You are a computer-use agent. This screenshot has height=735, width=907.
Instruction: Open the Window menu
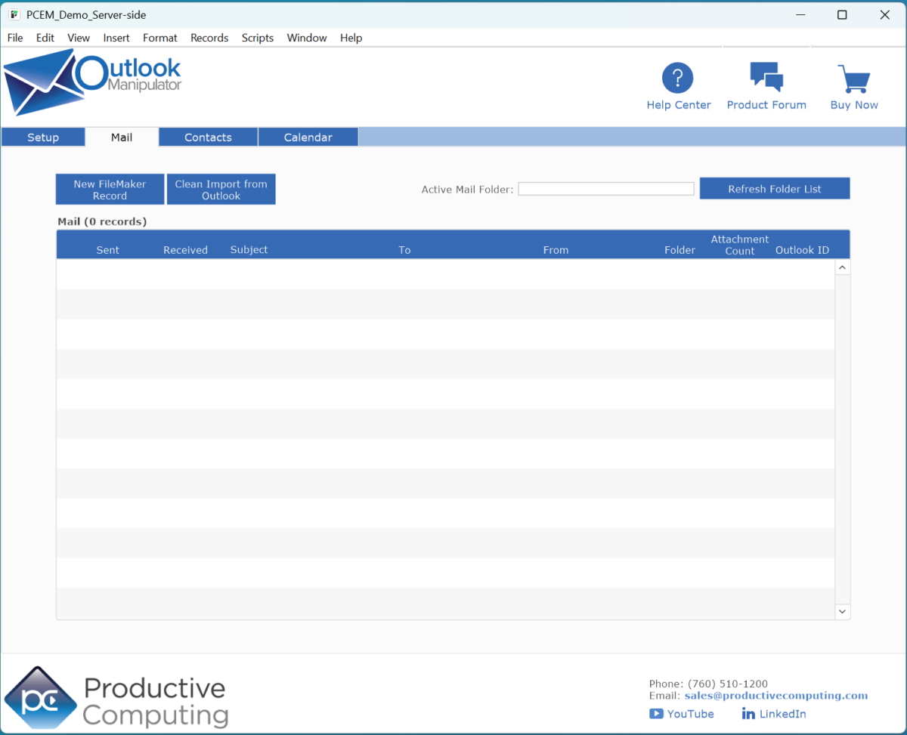307,38
